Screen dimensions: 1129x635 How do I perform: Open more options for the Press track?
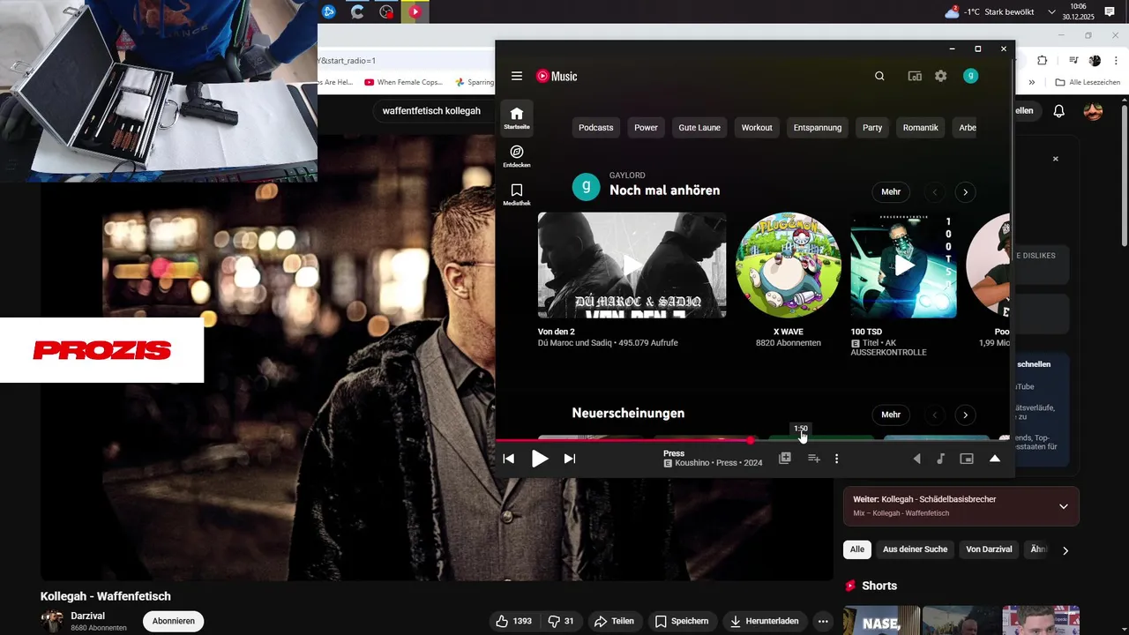(x=837, y=459)
